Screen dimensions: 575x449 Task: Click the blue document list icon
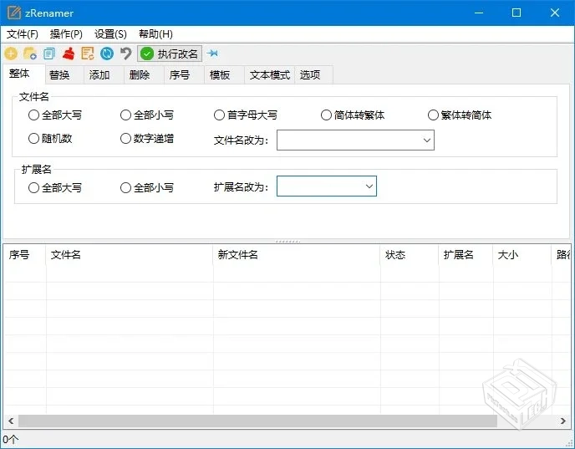click(49, 54)
